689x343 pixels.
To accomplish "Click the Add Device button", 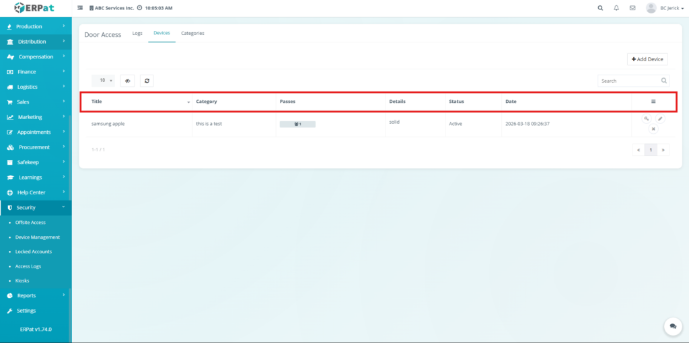I will (x=647, y=59).
